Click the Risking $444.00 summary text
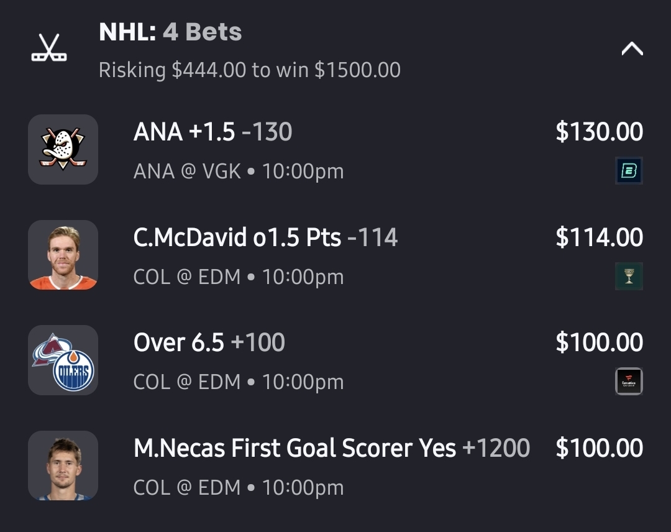671x532 pixels. point(249,70)
